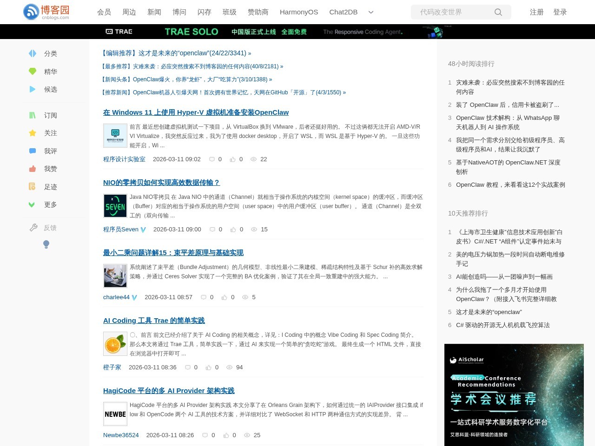This screenshot has width=595, height=446.
Task: Select the 精华 featured posts icon
Action: click(x=33, y=72)
